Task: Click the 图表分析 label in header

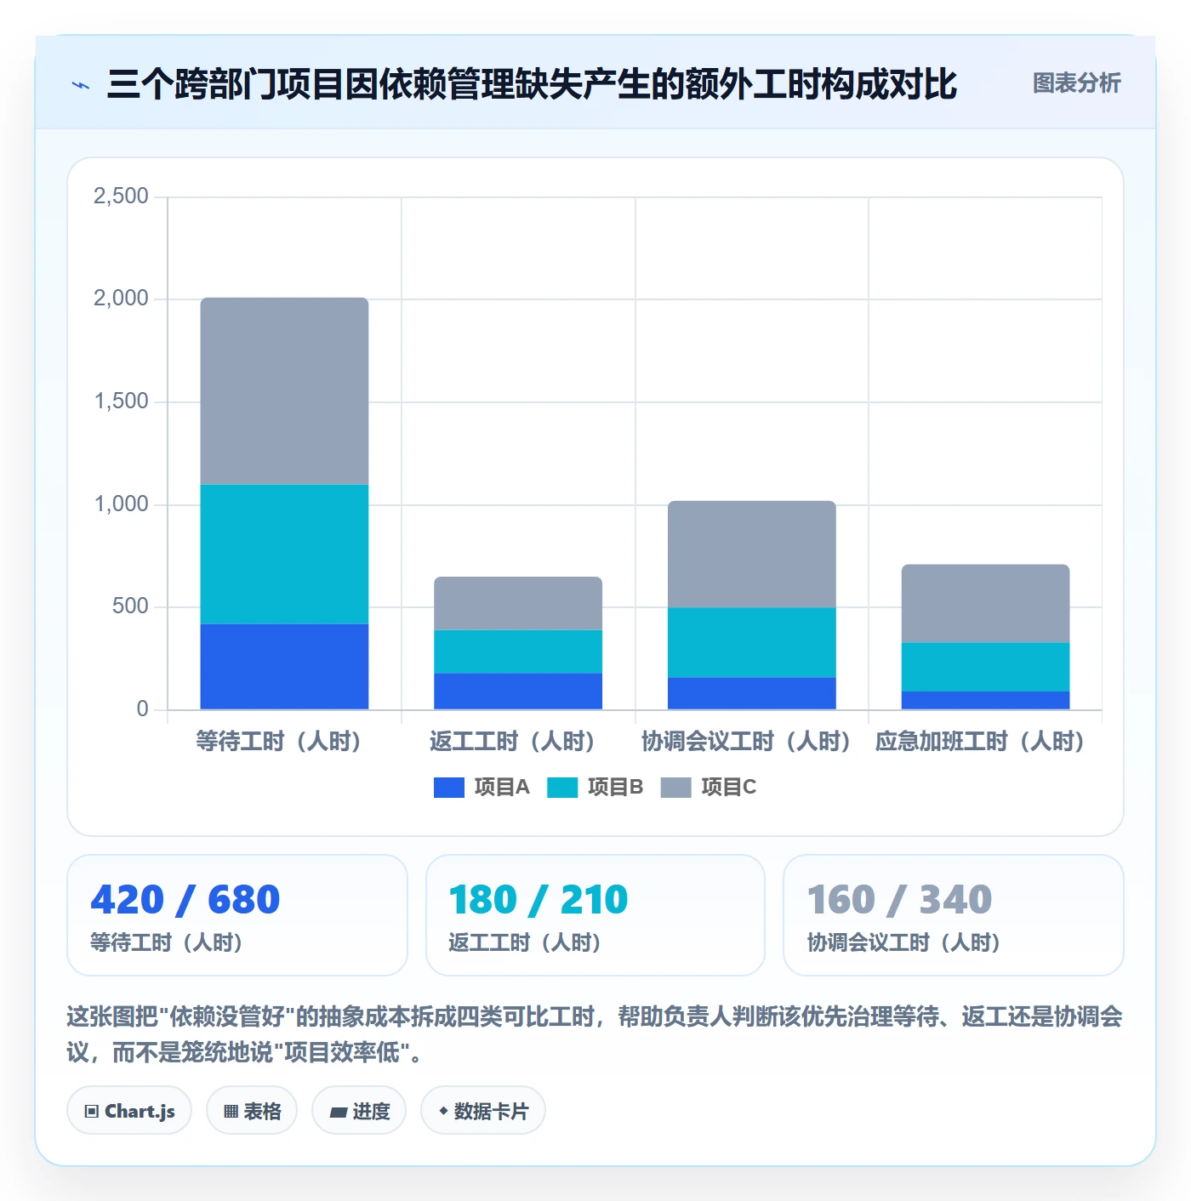Action: click(1076, 83)
